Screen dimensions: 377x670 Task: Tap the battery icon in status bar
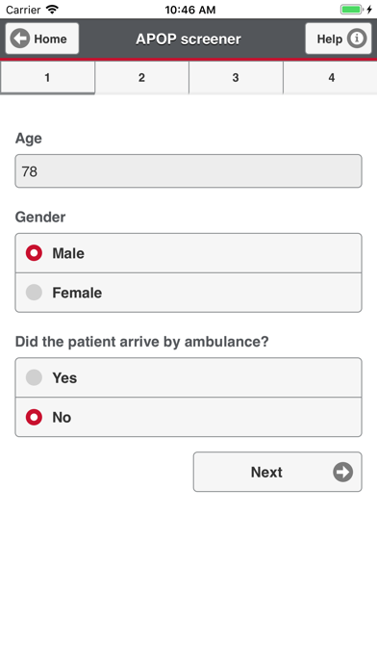[x=352, y=10]
